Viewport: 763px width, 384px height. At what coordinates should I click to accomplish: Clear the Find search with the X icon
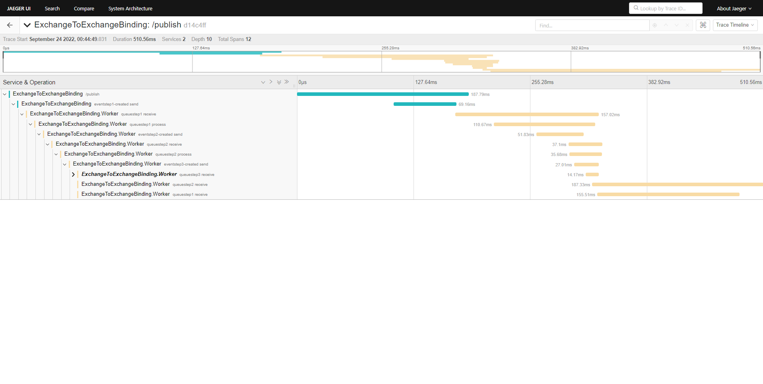pos(687,25)
